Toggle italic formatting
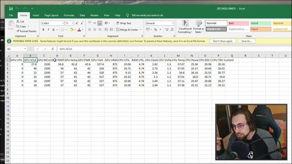This screenshot has height=164, width=292. click(48, 30)
